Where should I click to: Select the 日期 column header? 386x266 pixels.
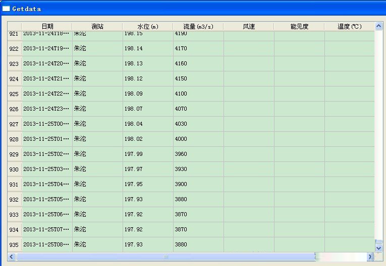coord(47,27)
